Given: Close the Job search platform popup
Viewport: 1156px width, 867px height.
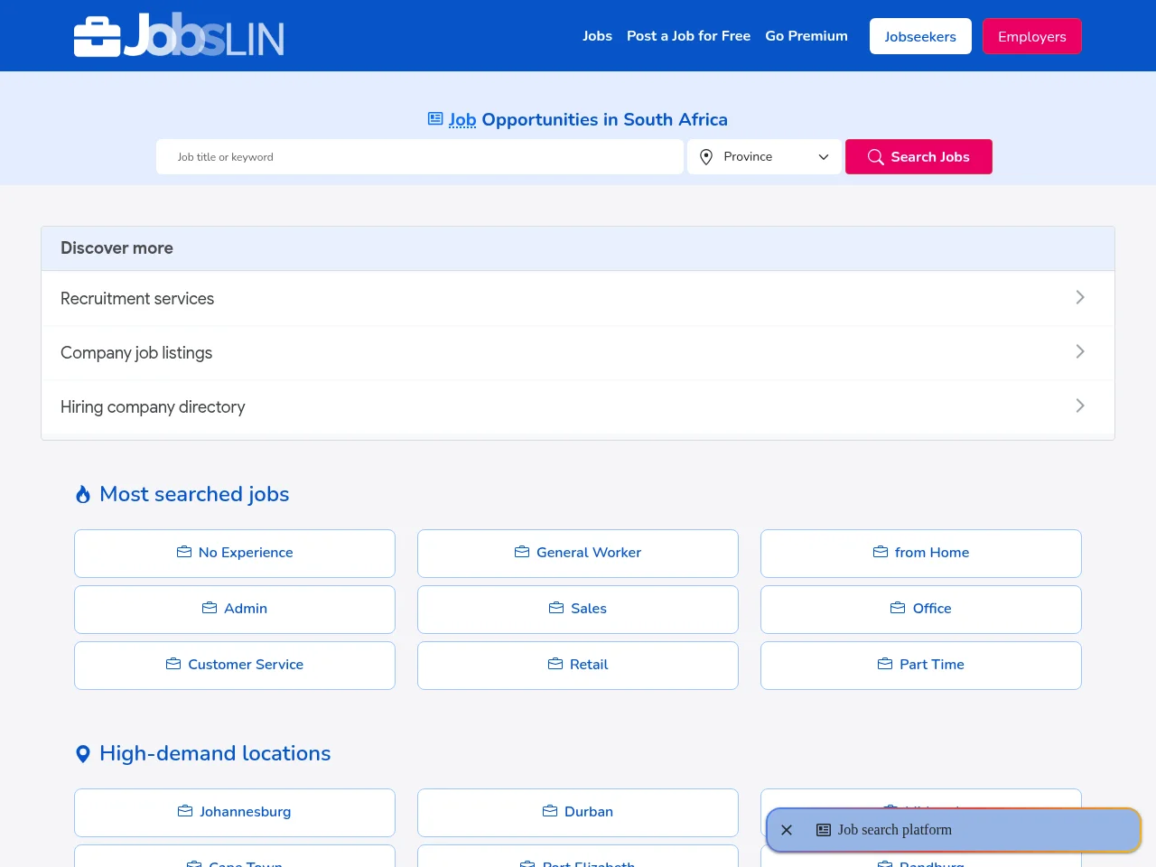Looking at the screenshot, I should [787, 830].
